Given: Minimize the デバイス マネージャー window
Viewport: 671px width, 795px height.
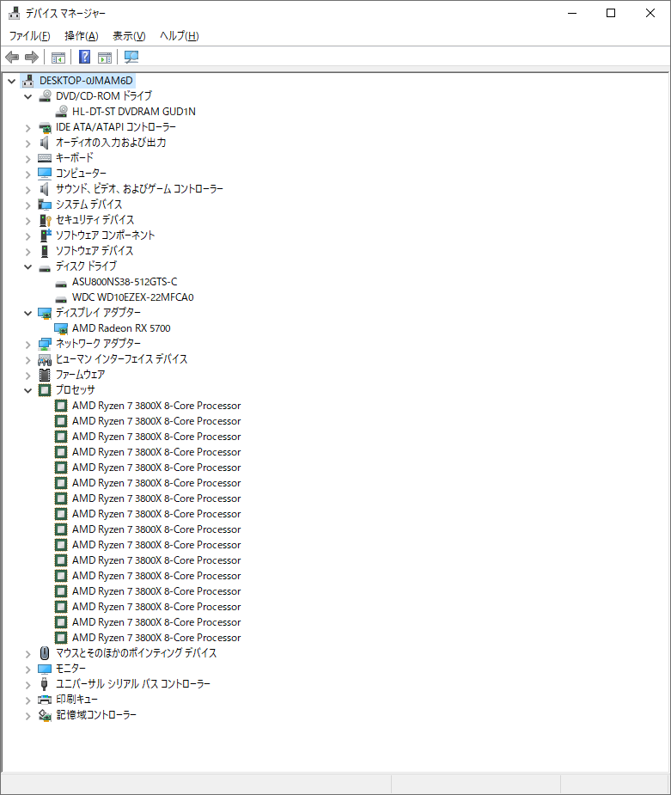Looking at the screenshot, I should [x=572, y=13].
